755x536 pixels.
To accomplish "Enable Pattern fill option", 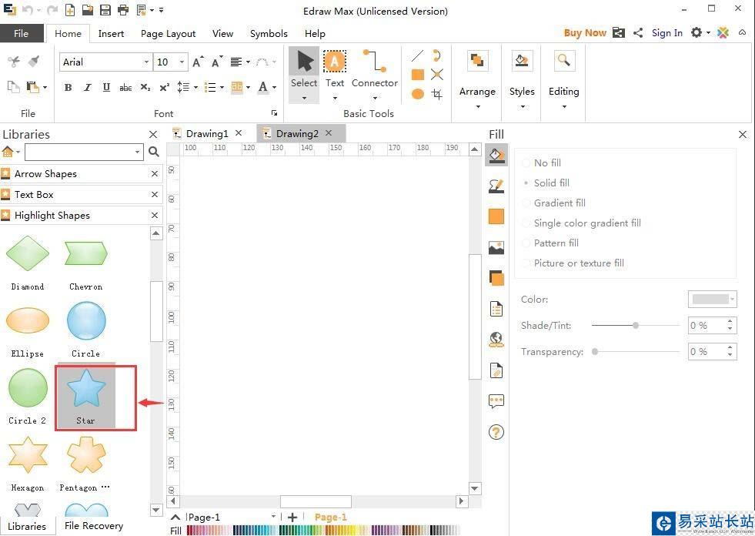I will coord(526,243).
